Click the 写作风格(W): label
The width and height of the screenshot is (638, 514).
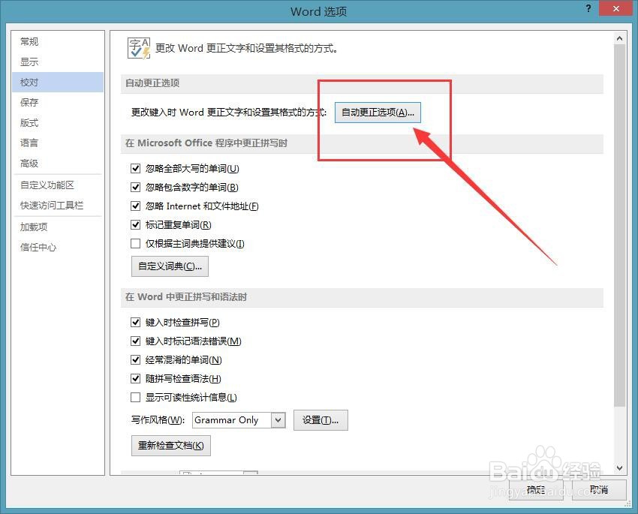pos(158,420)
